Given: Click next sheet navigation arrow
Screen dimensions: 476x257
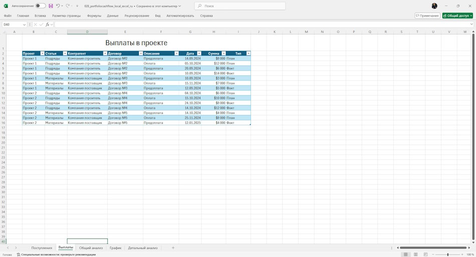Looking at the screenshot, I should [x=16, y=248].
